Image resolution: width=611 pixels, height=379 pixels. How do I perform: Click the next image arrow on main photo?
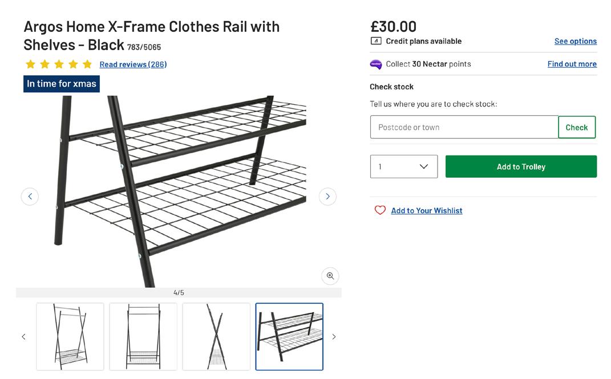[327, 197]
